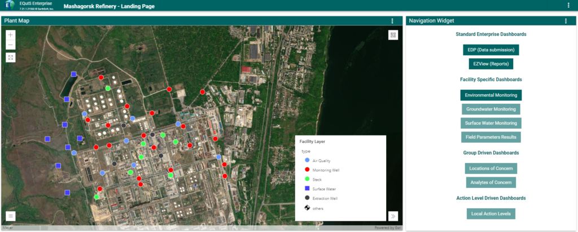
Task: Toggle fullscreen view of the map
Action: click(x=11, y=57)
